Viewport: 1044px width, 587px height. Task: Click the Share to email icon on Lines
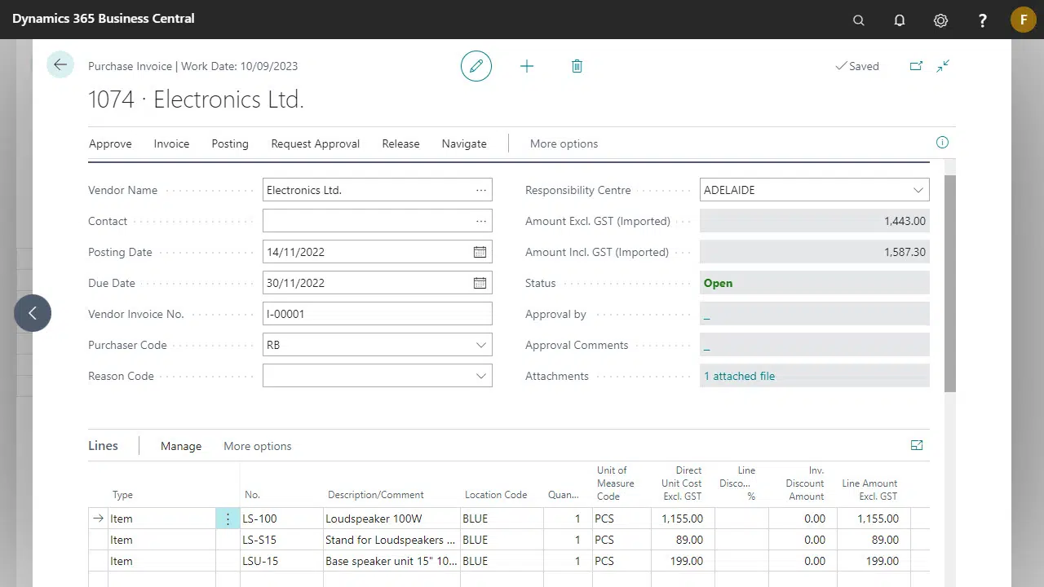(916, 445)
